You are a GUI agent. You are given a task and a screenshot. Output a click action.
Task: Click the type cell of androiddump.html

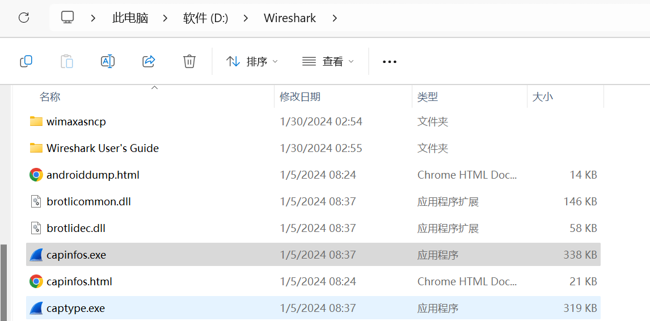pyautogui.click(x=467, y=175)
